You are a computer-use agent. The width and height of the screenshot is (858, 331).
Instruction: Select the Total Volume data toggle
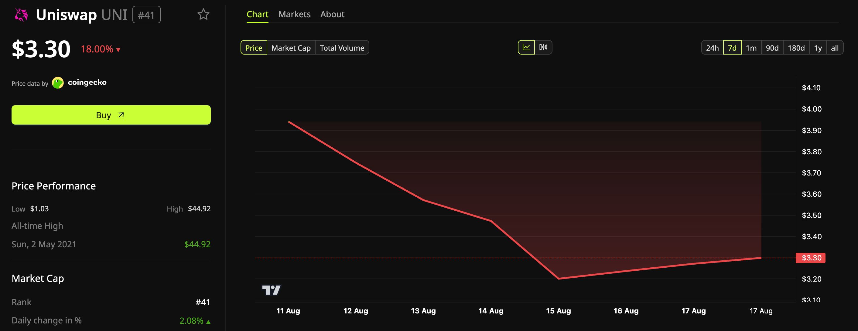[342, 48]
